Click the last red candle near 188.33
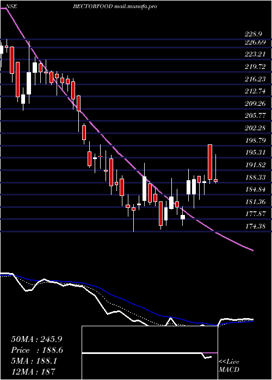 [215, 181]
